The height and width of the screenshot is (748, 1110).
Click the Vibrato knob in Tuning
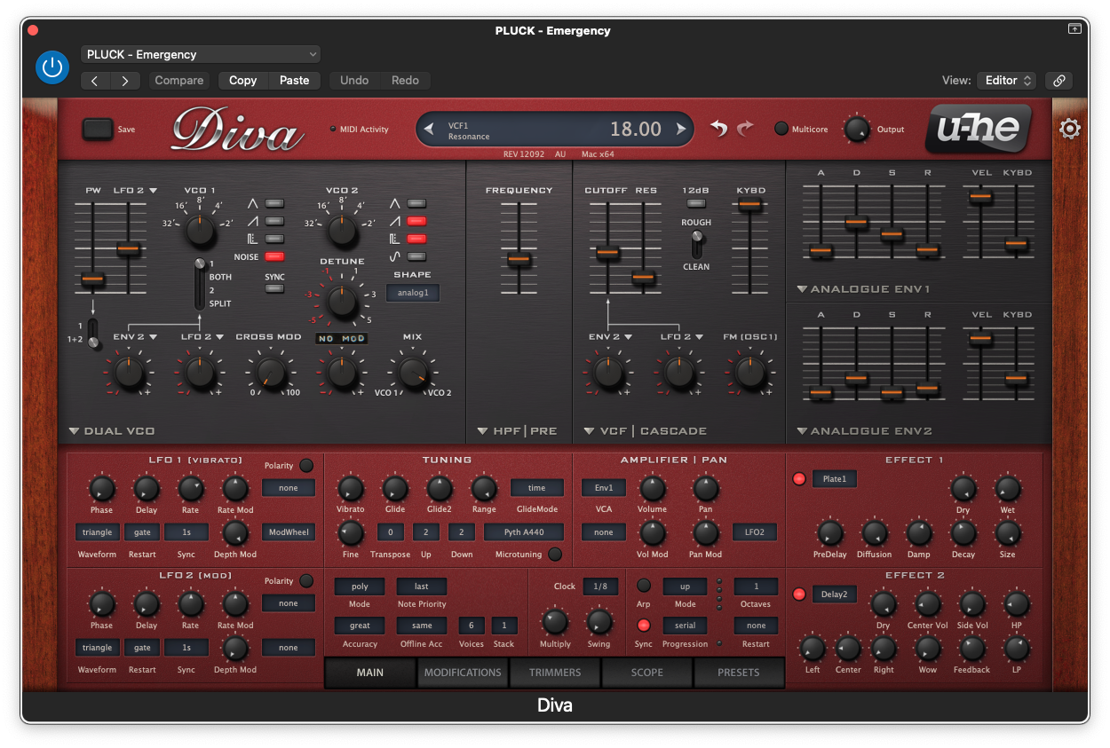point(351,488)
